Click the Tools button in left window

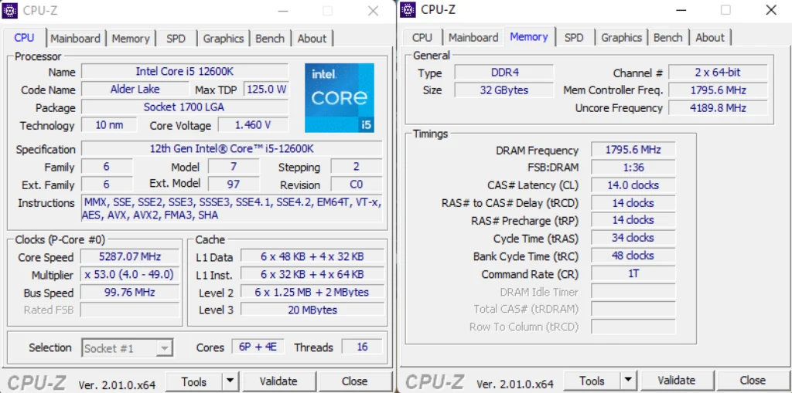[193, 381]
